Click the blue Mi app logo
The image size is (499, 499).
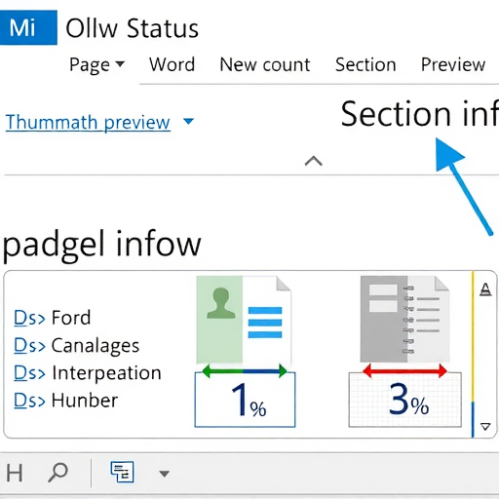pyautogui.click(x=28, y=27)
